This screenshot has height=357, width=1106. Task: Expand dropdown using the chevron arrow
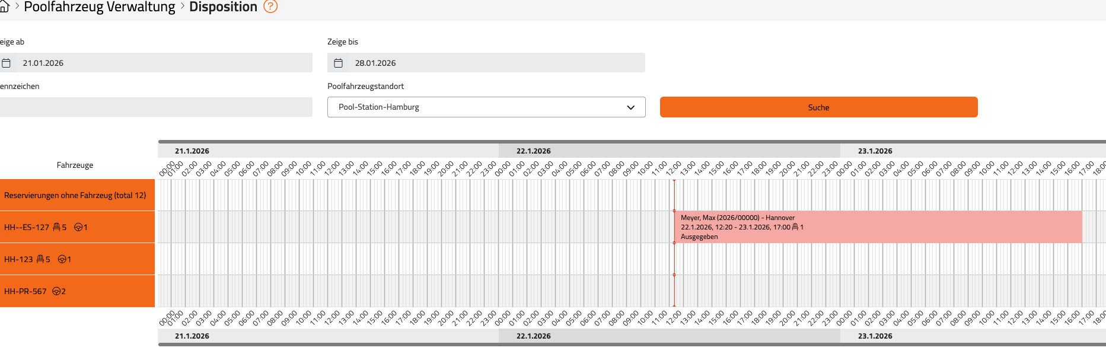click(x=630, y=107)
